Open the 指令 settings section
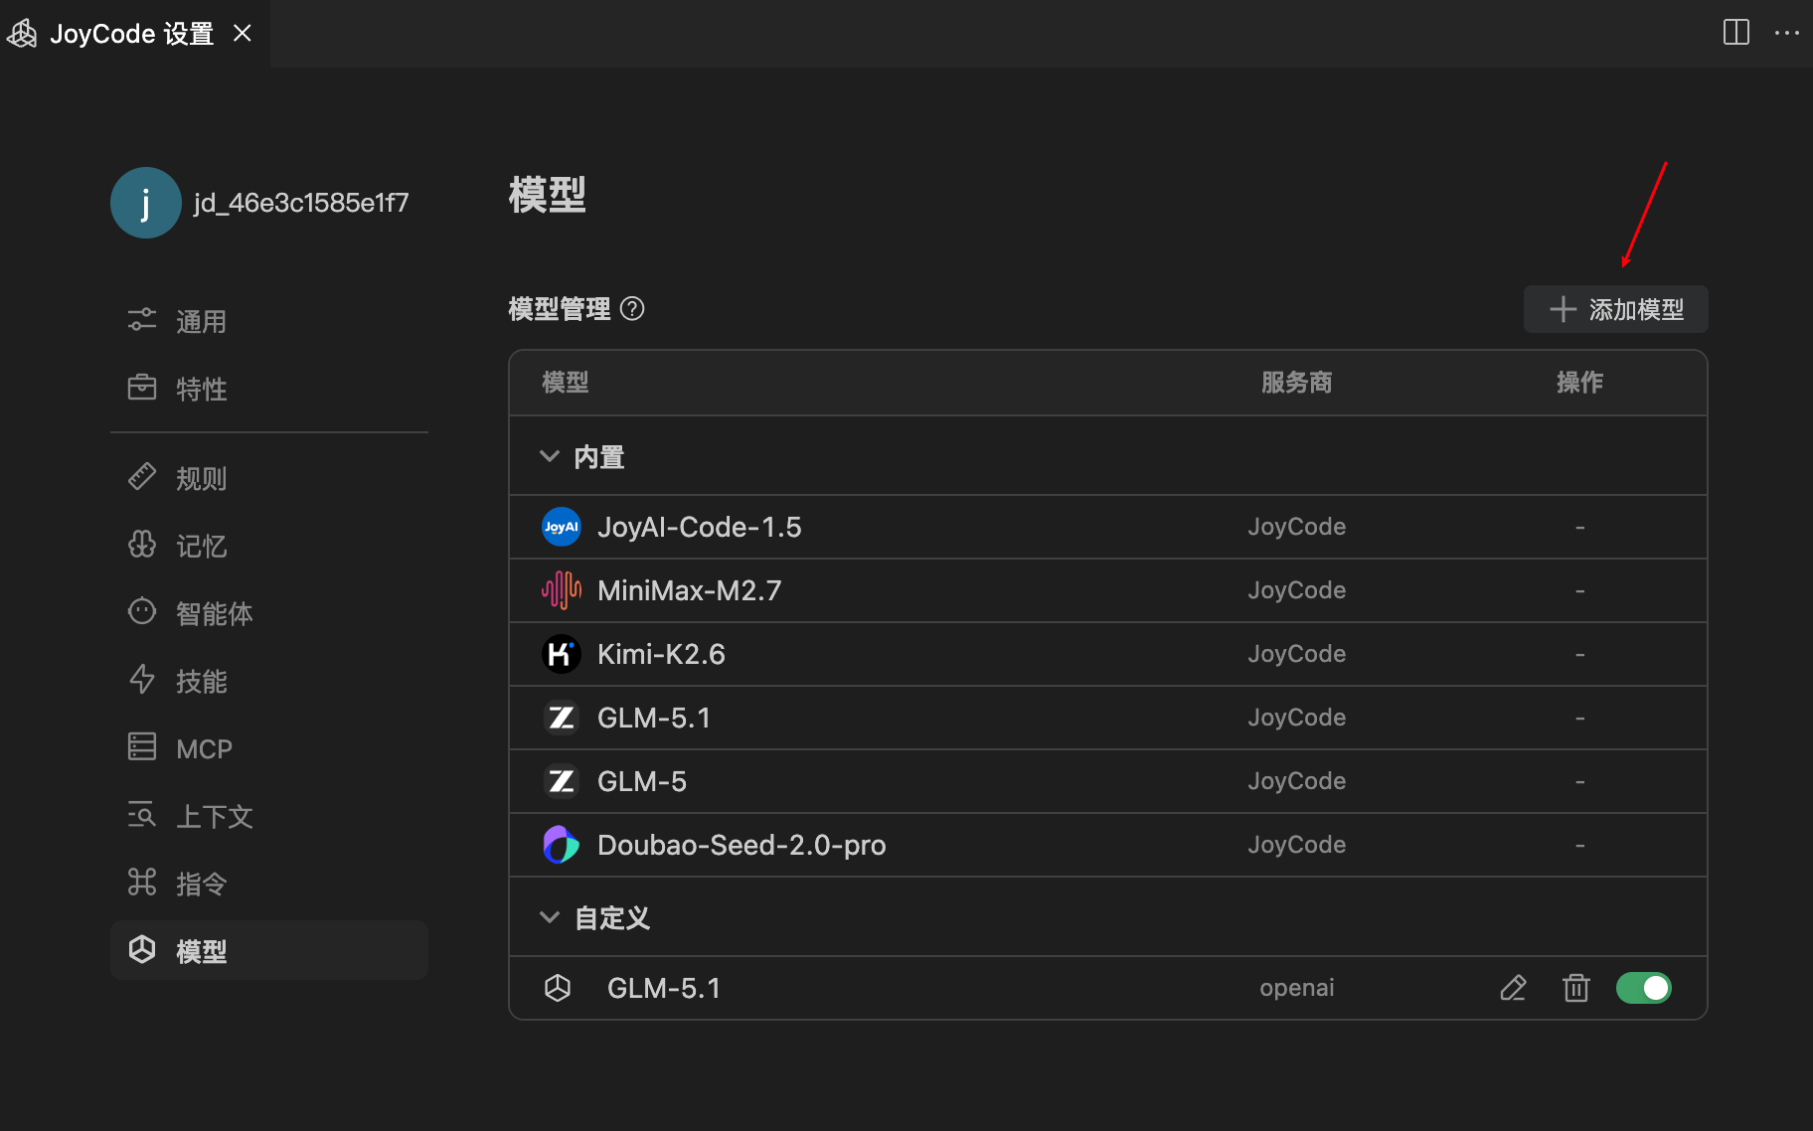The width and height of the screenshot is (1813, 1131). [268, 884]
